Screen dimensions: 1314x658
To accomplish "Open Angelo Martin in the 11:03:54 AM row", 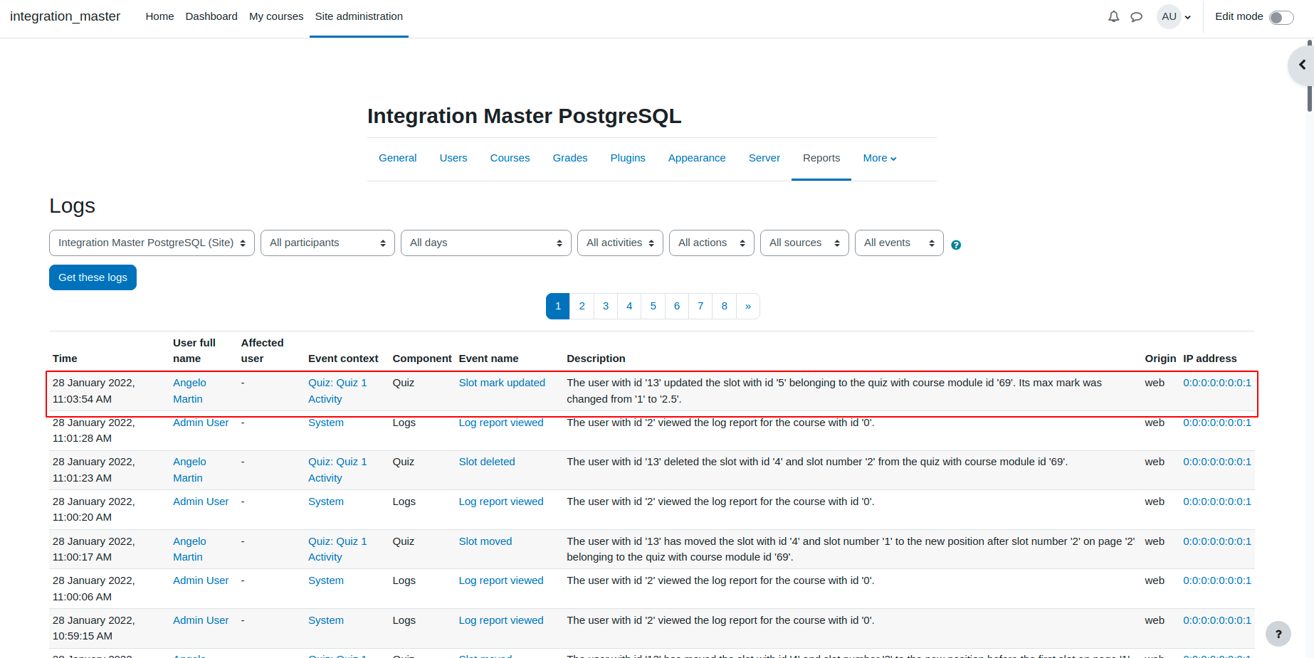I will point(189,391).
